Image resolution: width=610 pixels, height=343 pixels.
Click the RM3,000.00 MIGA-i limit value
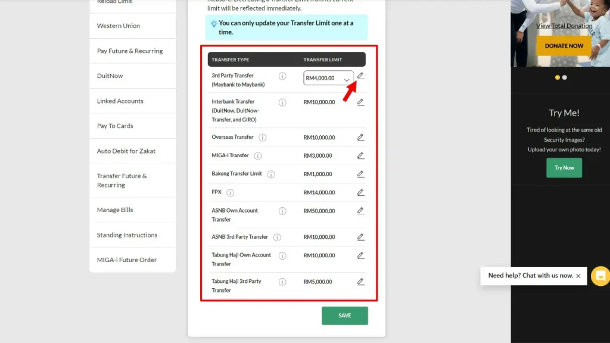click(318, 155)
